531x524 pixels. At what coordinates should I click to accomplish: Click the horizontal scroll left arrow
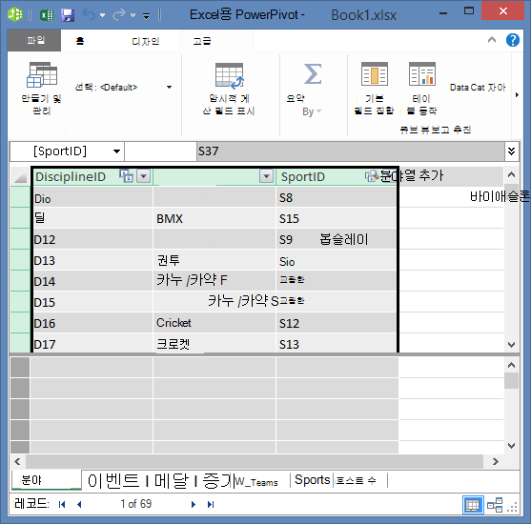pos(17,461)
